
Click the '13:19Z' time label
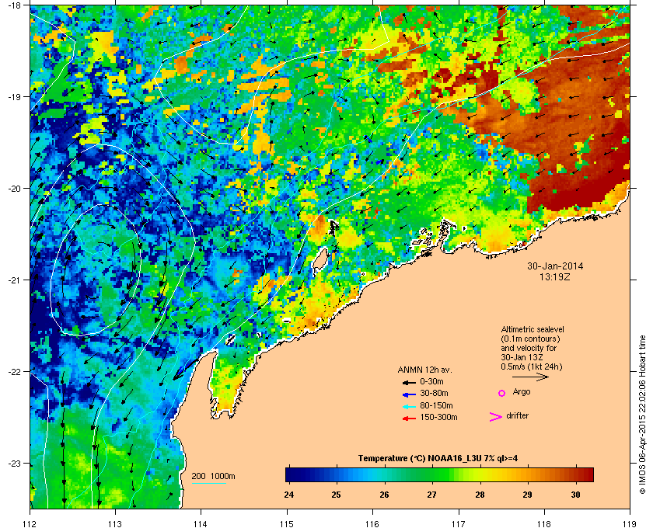[555, 276]
